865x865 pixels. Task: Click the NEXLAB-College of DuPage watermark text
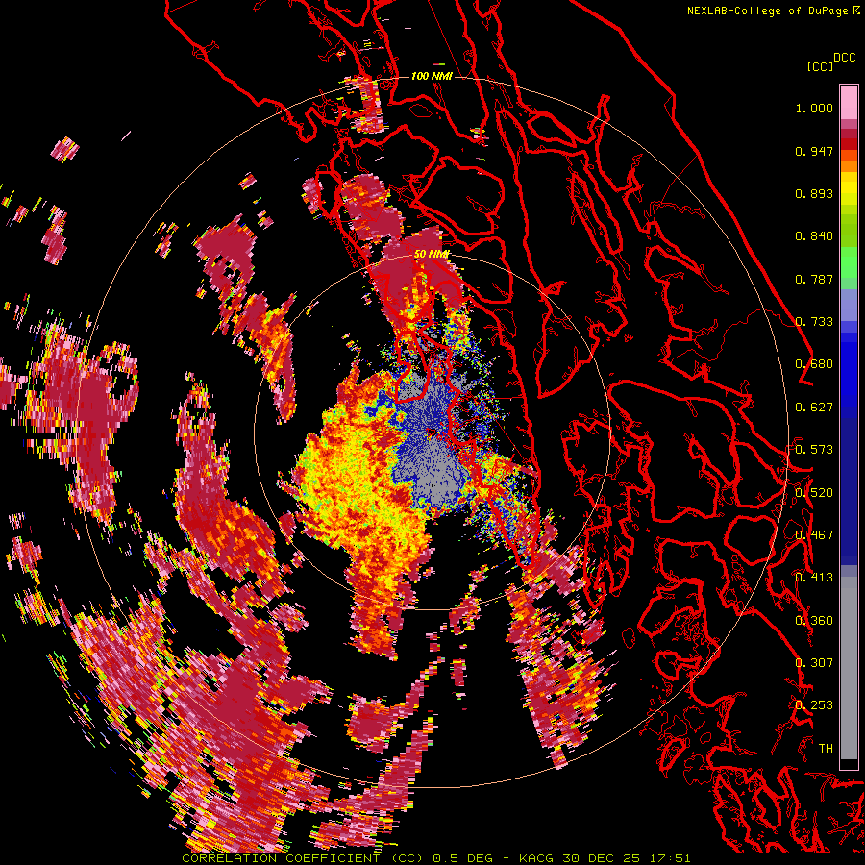point(772,11)
